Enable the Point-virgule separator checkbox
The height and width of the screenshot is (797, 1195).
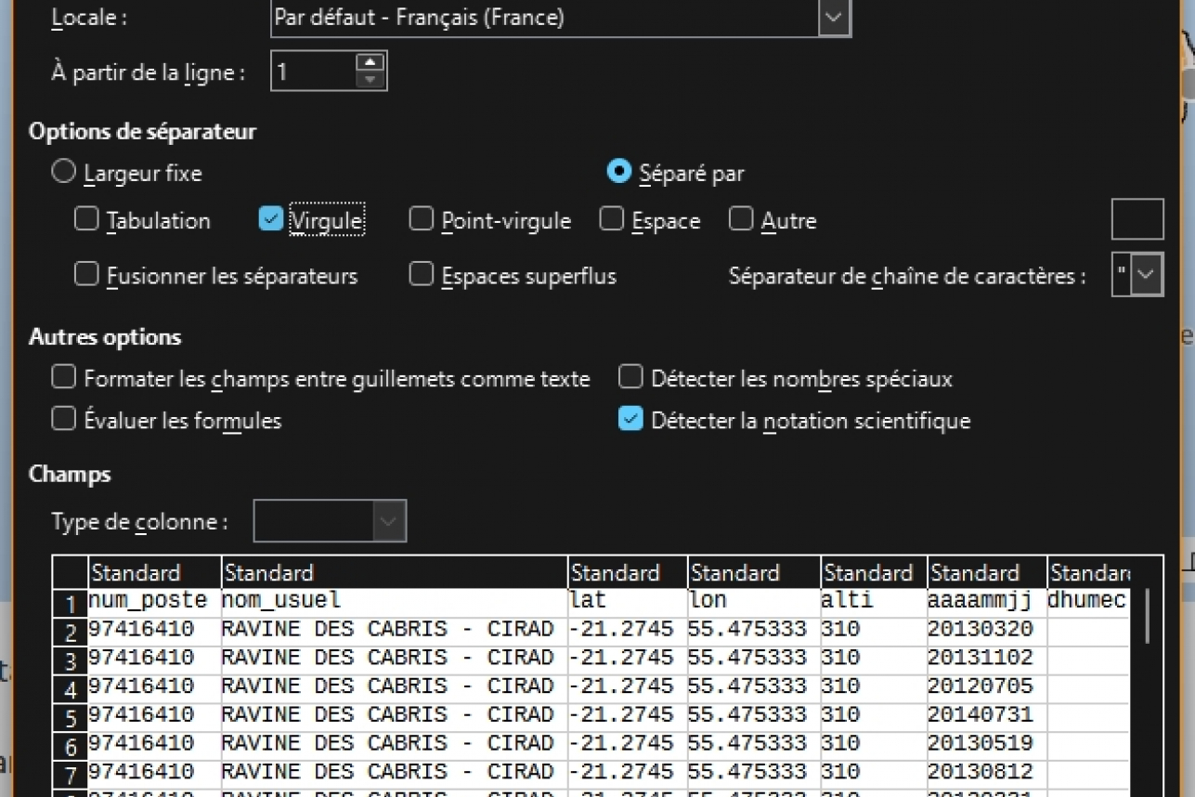coord(422,219)
